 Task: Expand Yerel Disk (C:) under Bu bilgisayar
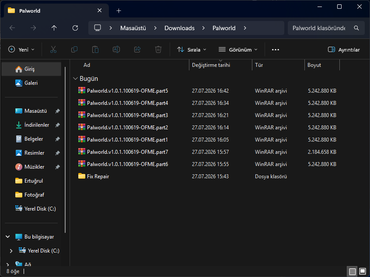point(11,251)
